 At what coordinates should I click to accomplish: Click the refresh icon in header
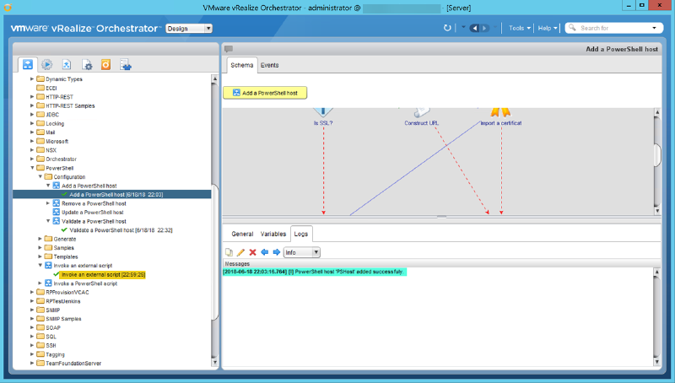coord(447,28)
